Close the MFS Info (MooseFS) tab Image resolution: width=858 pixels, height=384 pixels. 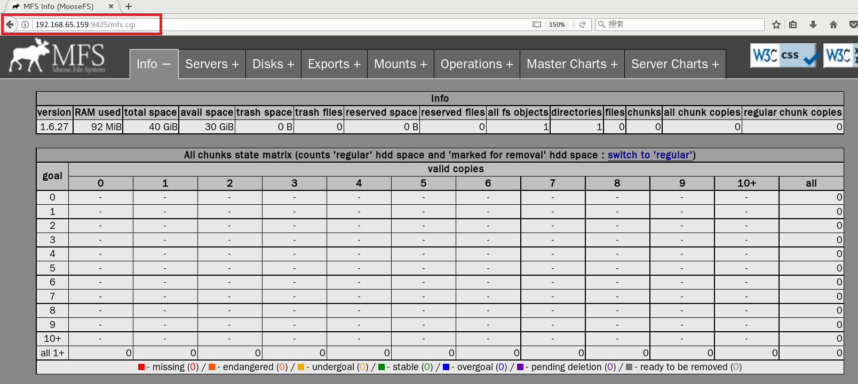pyautogui.click(x=111, y=6)
